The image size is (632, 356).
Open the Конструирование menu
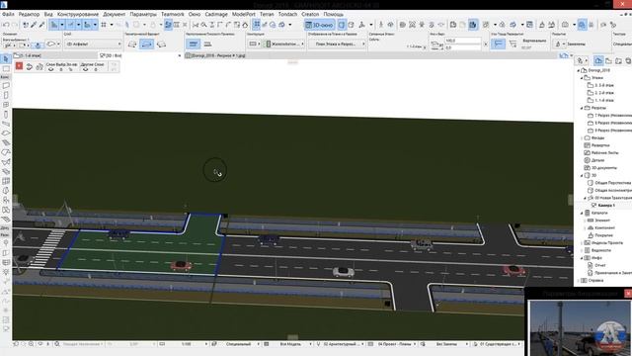(78, 14)
